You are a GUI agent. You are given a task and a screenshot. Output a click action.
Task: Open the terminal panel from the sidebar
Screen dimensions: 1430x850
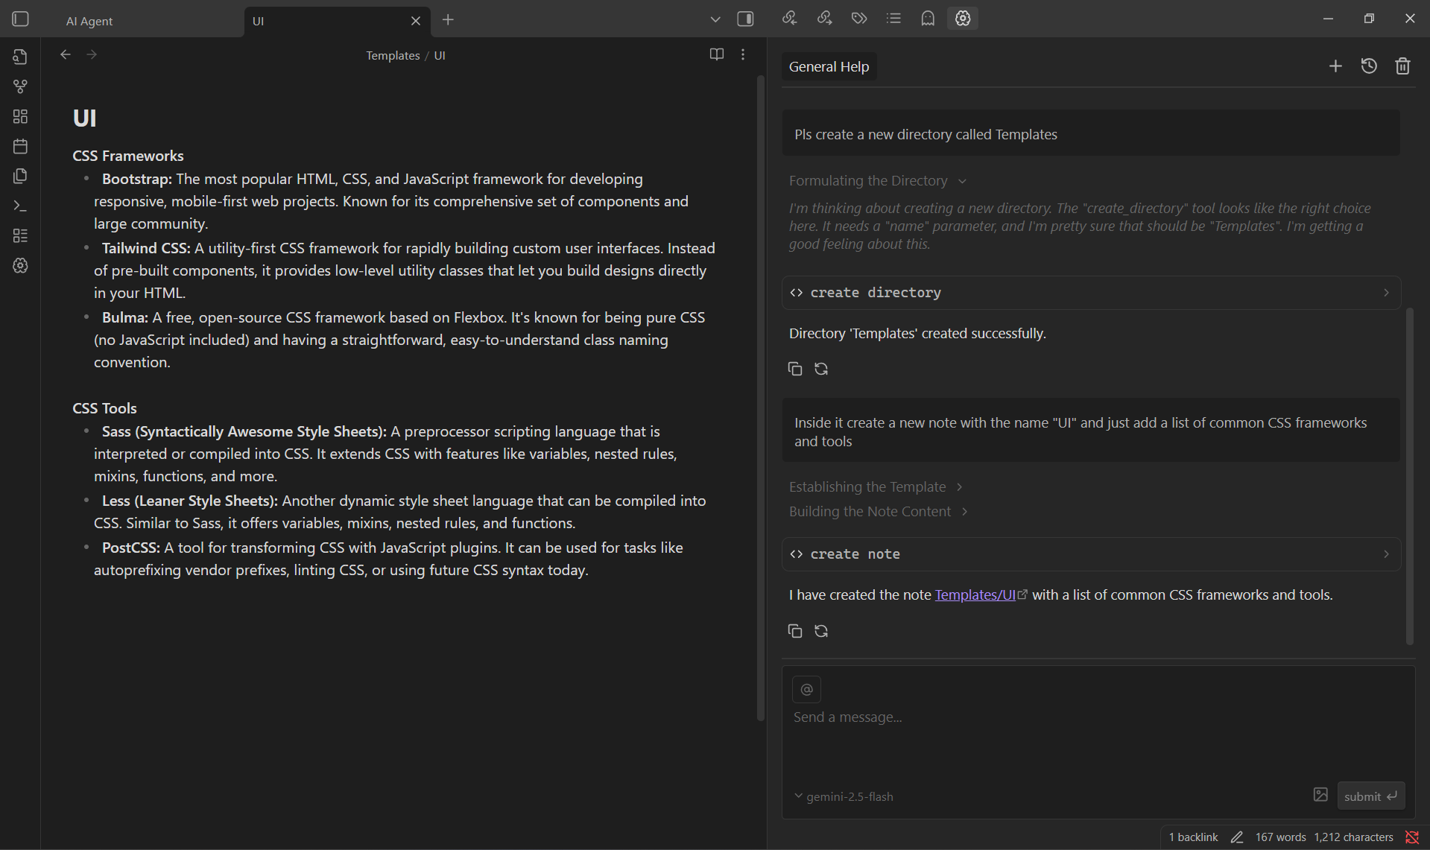tap(20, 206)
